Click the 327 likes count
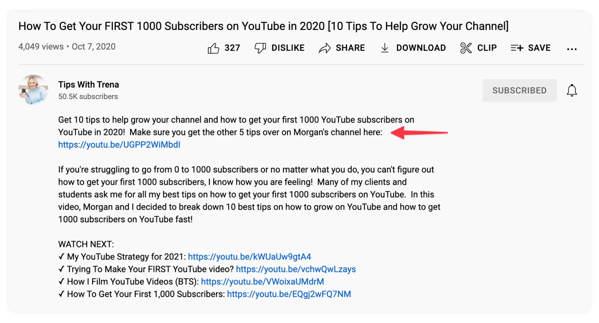This screenshot has width=599, height=323. pos(232,48)
